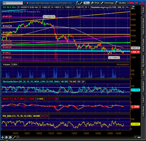Toggle the Live News sidebar panel

click(x=143, y=111)
